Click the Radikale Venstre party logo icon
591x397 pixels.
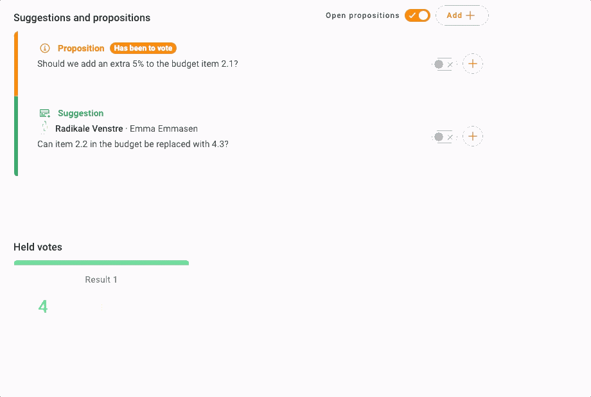45,128
